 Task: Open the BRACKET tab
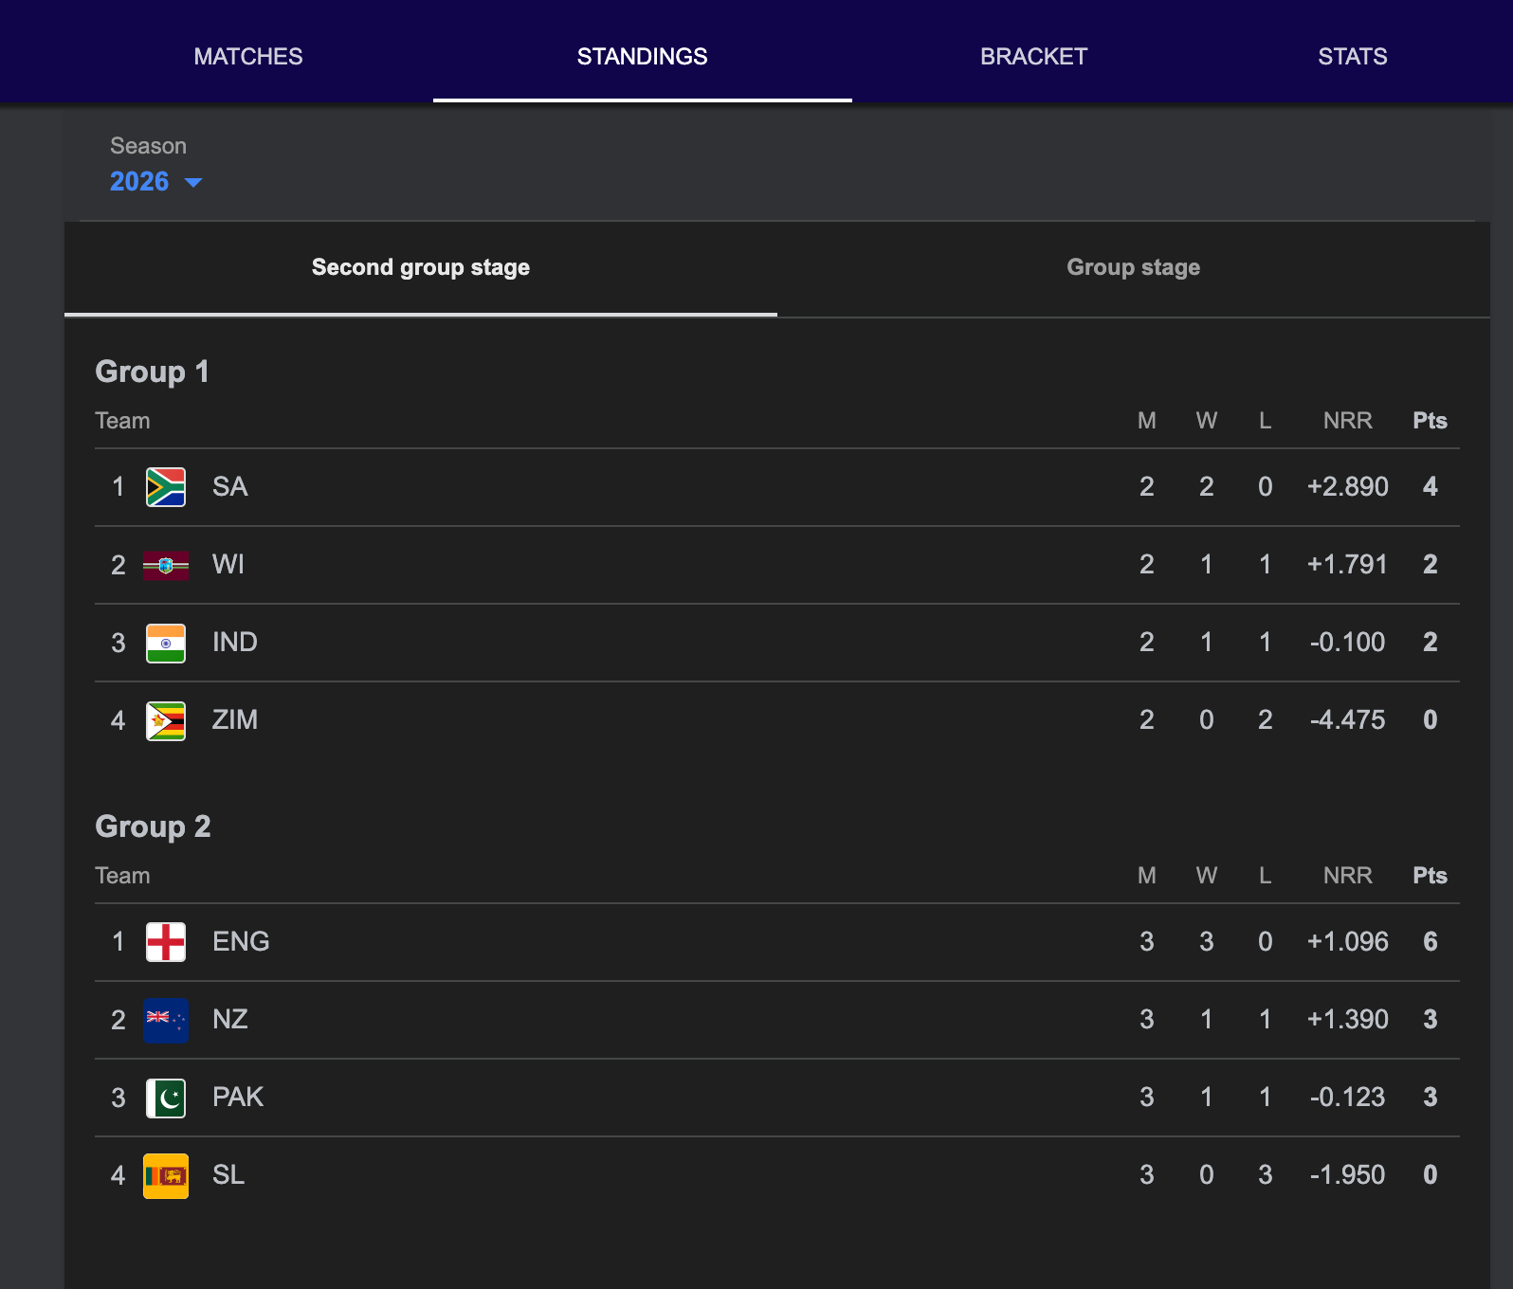point(1033,56)
